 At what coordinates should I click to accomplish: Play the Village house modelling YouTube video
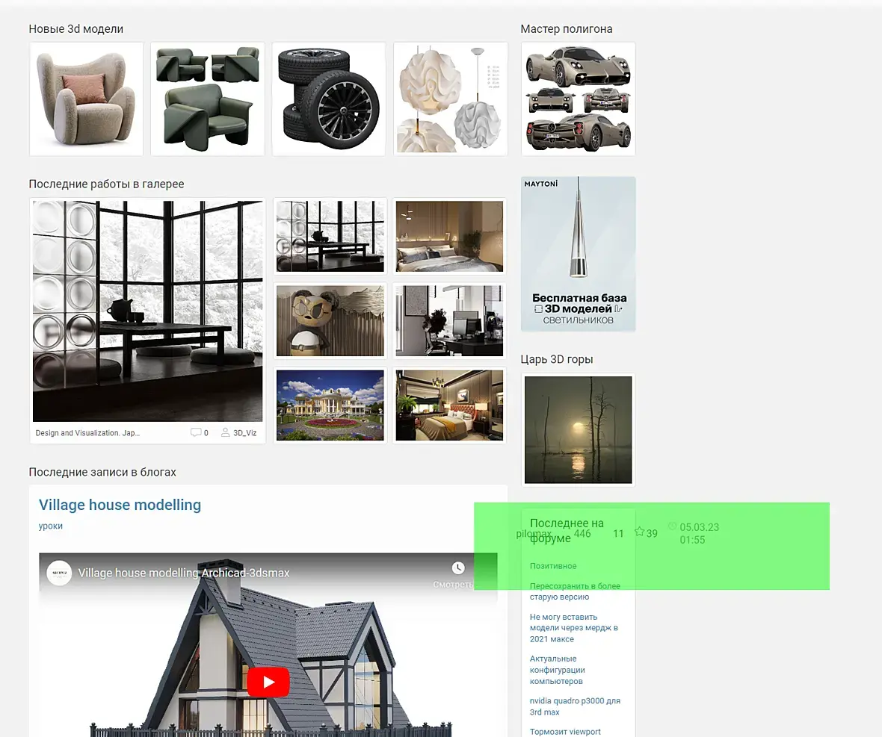(268, 682)
